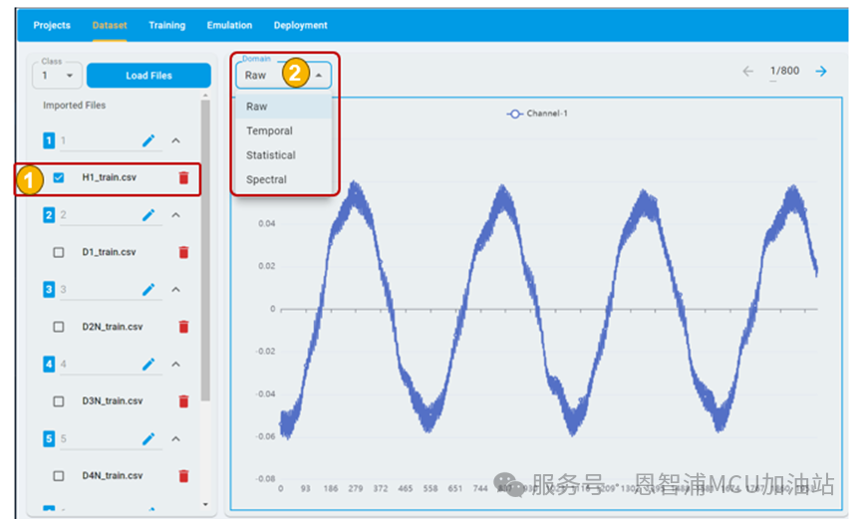This screenshot has width=862, height=519.
Task: Collapse class 3 file group
Action: tap(176, 290)
